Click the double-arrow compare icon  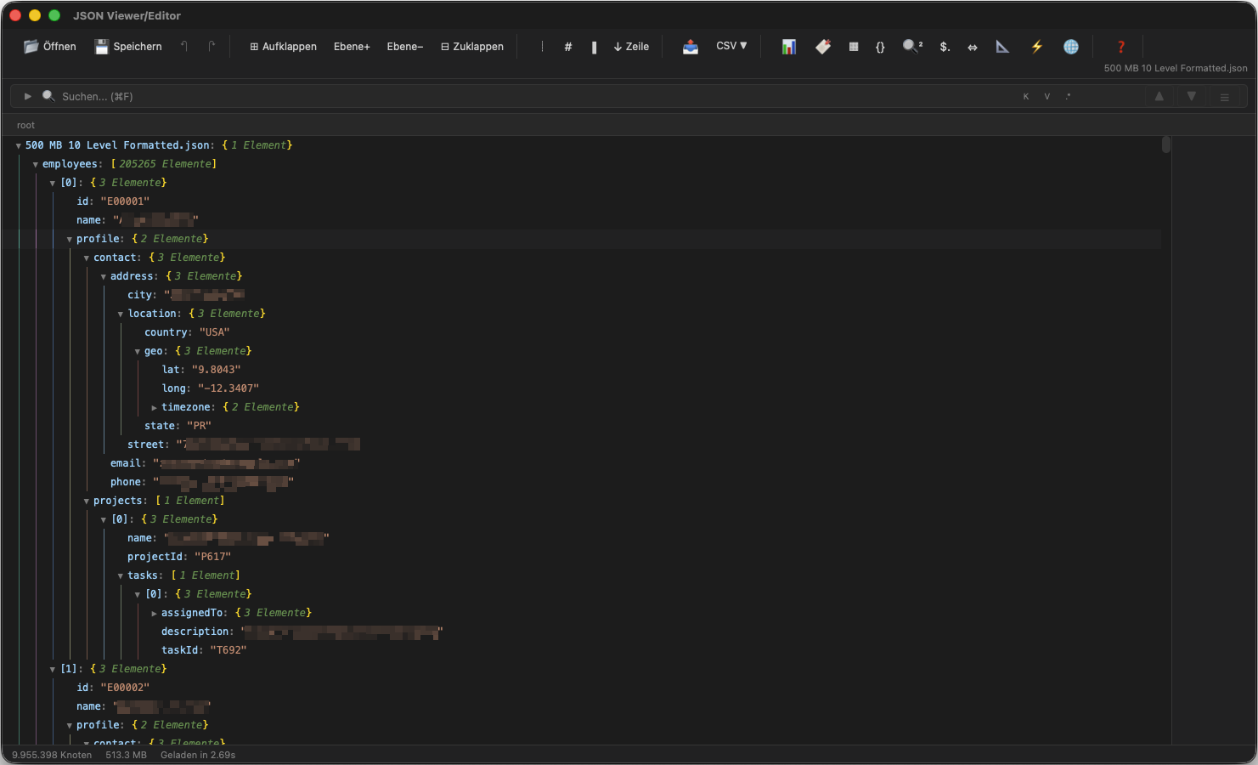tap(973, 47)
